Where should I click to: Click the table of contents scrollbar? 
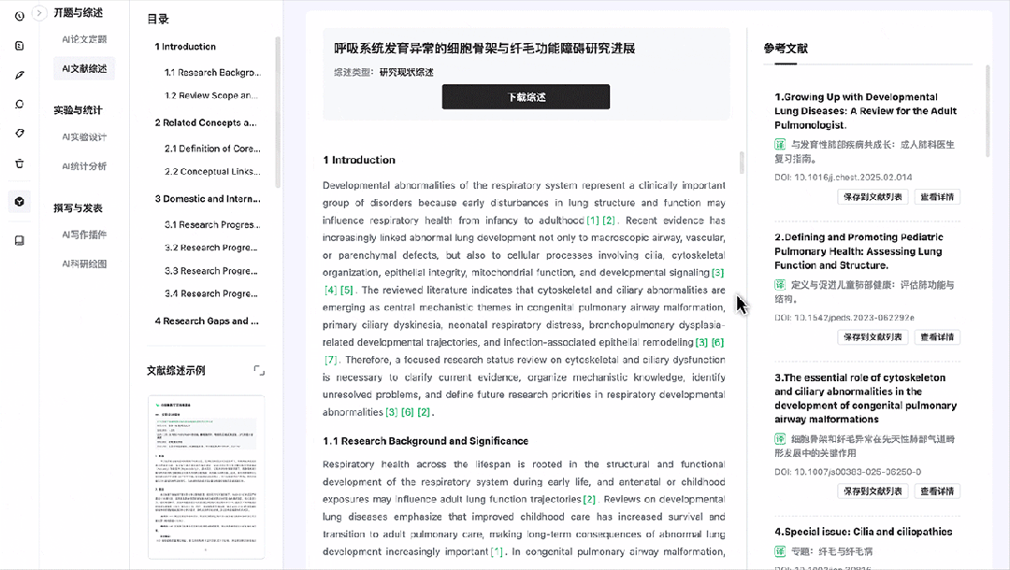278,112
